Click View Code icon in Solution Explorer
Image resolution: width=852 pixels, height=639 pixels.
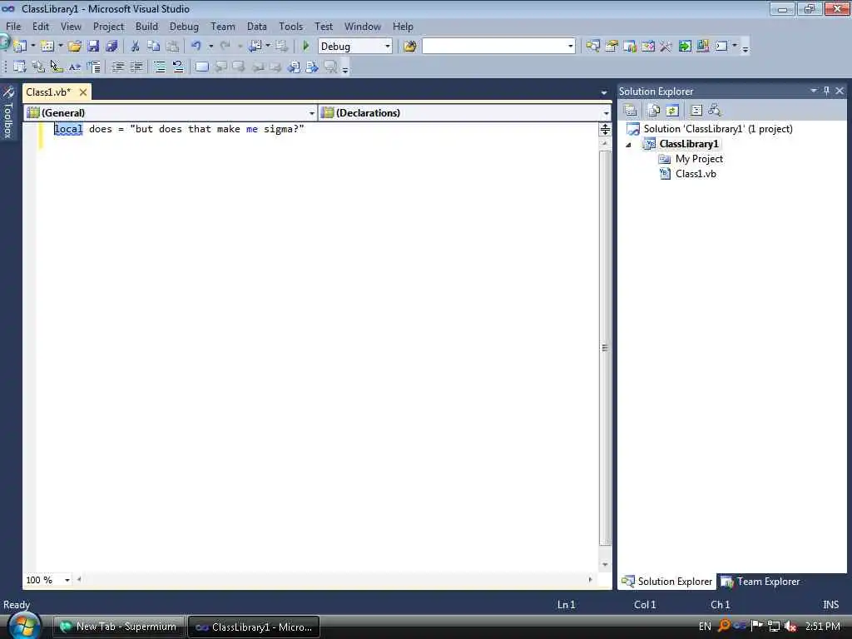point(696,111)
